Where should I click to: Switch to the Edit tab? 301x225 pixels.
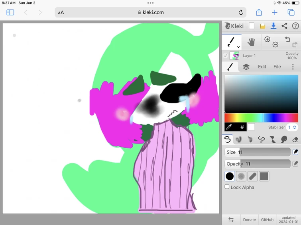[x=262, y=67]
